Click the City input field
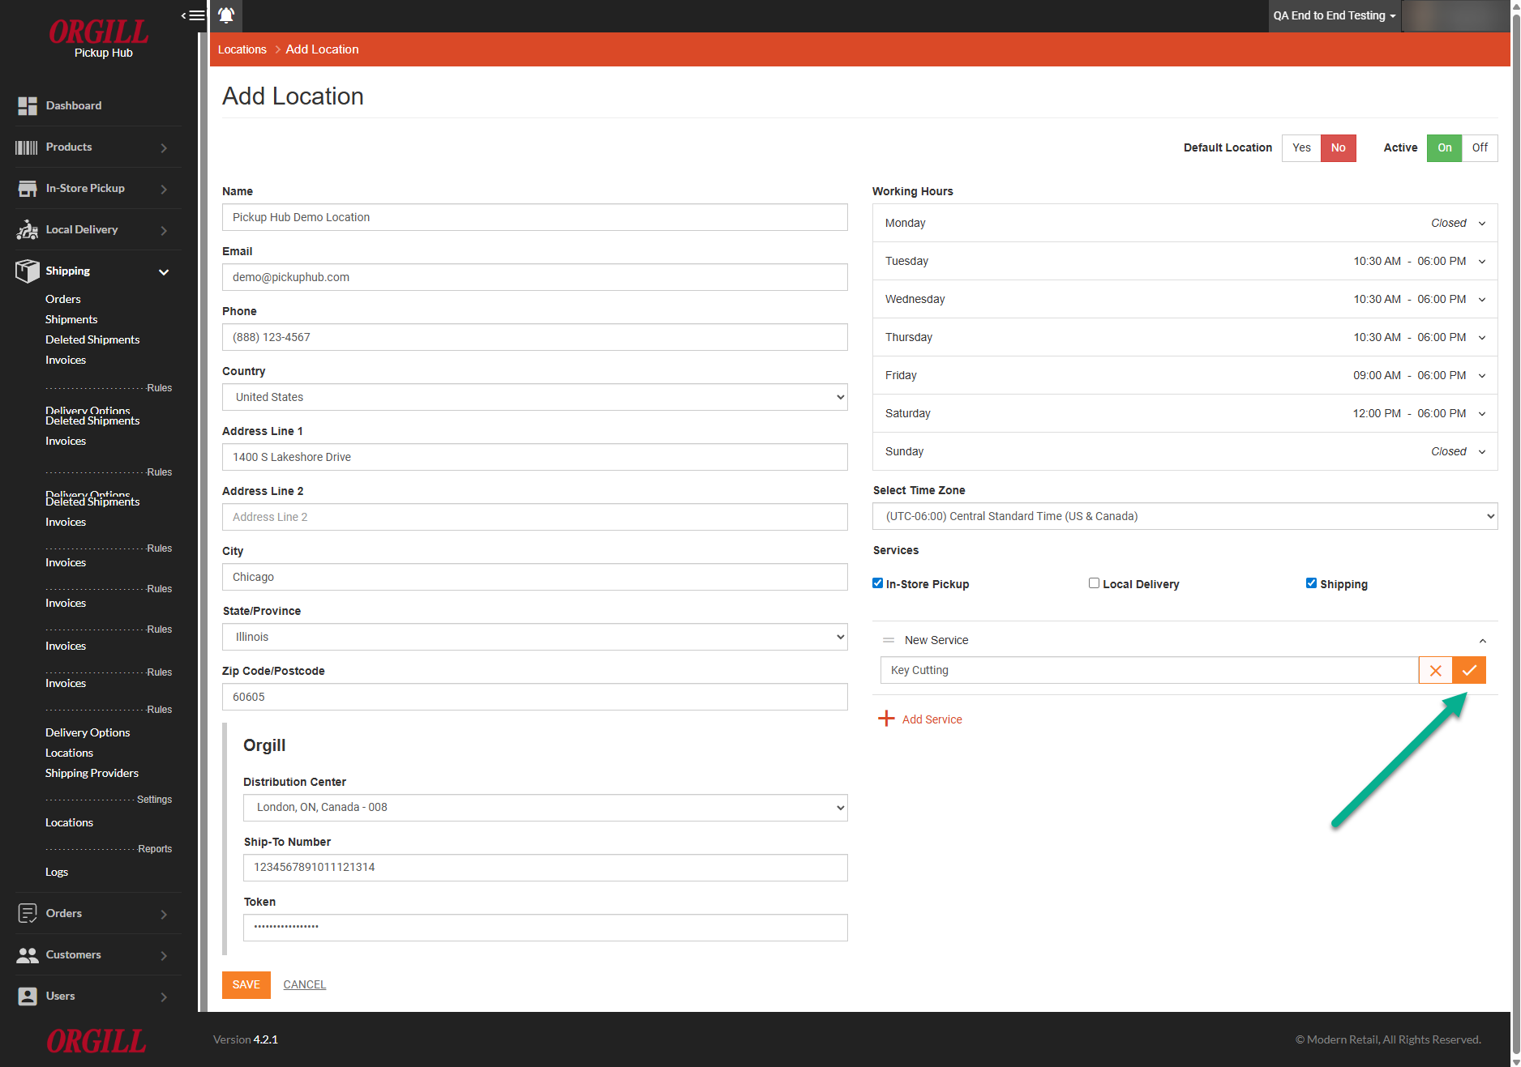1521x1067 pixels. [535, 577]
